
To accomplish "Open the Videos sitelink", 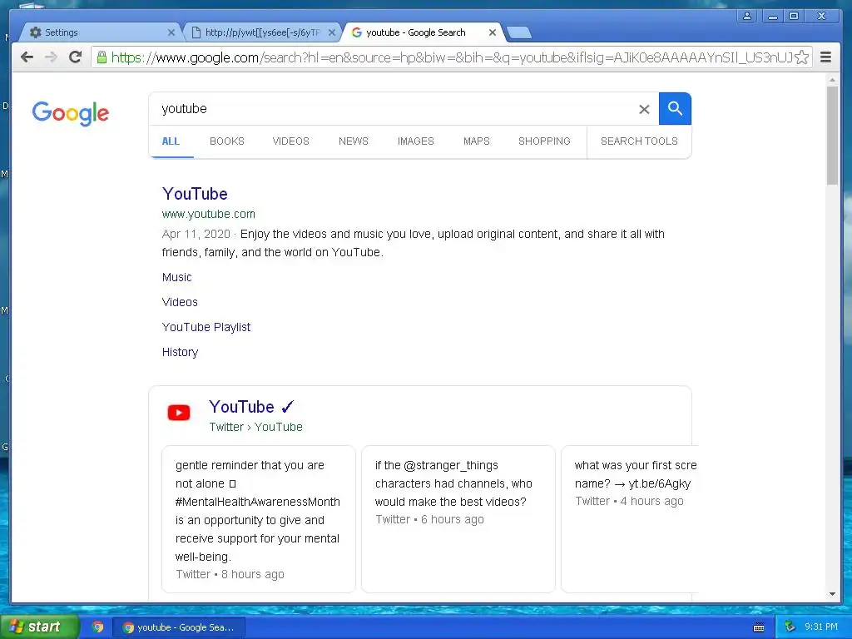I will click(180, 302).
